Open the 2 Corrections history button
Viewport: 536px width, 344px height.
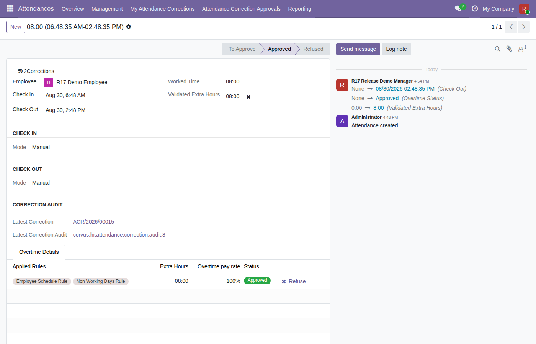coord(36,71)
